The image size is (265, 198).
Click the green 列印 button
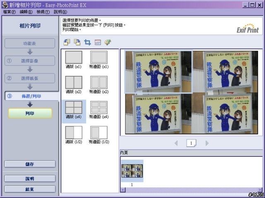tap(30, 113)
